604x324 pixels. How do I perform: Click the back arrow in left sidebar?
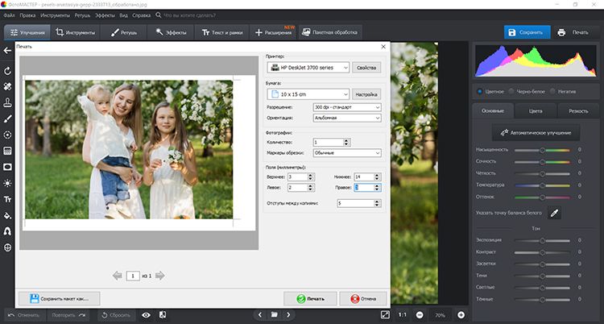[x=7, y=52]
